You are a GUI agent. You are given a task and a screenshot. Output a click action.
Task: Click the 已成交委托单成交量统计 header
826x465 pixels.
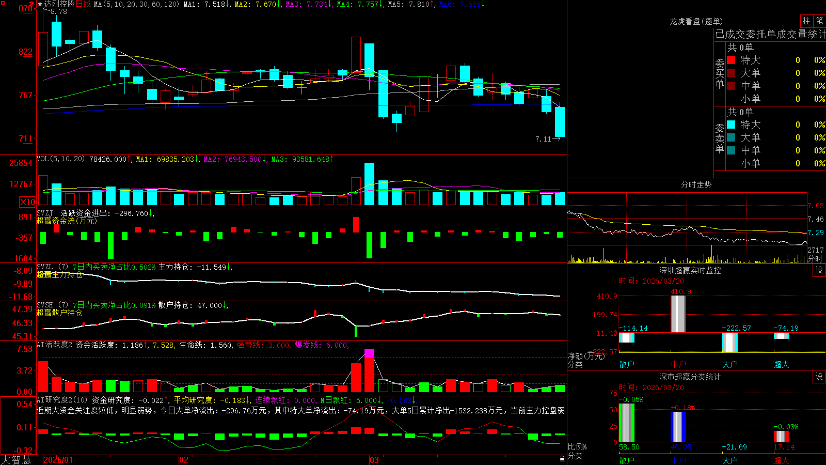770,34
